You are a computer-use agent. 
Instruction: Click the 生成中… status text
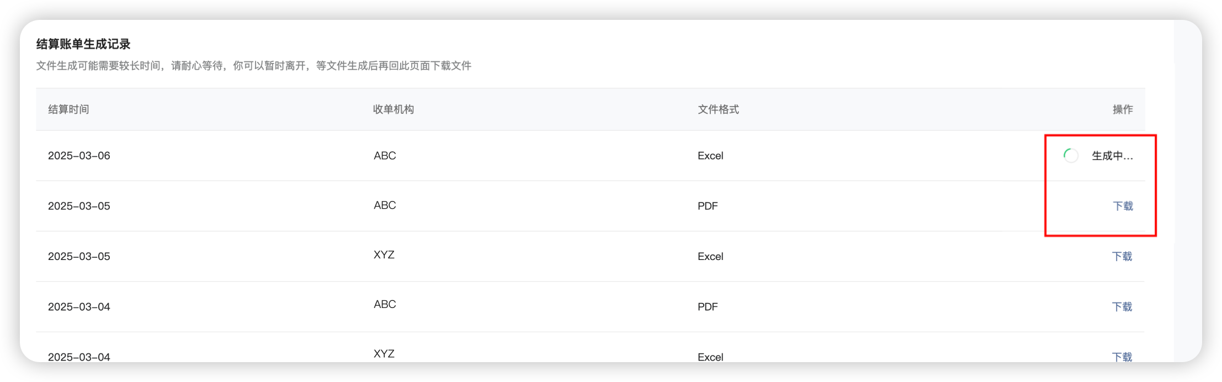(1112, 156)
